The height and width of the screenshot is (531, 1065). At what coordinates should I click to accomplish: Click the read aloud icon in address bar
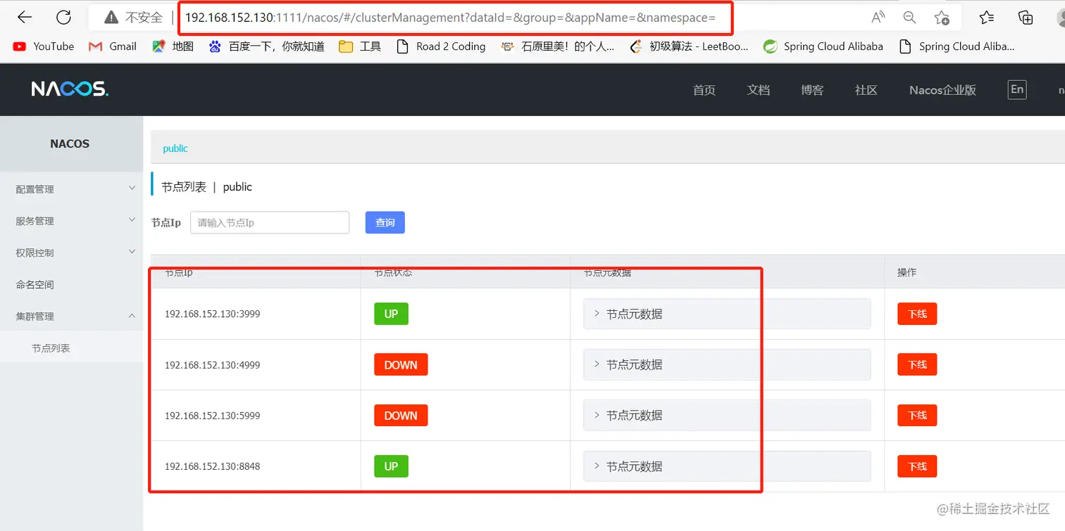(x=878, y=18)
